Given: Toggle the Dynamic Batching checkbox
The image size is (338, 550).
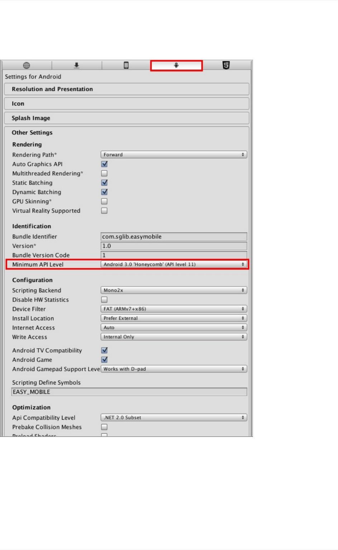Looking at the screenshot, I should tap(104, 192).
